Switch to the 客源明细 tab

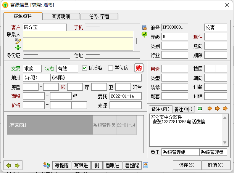click(x=61, y=16)
